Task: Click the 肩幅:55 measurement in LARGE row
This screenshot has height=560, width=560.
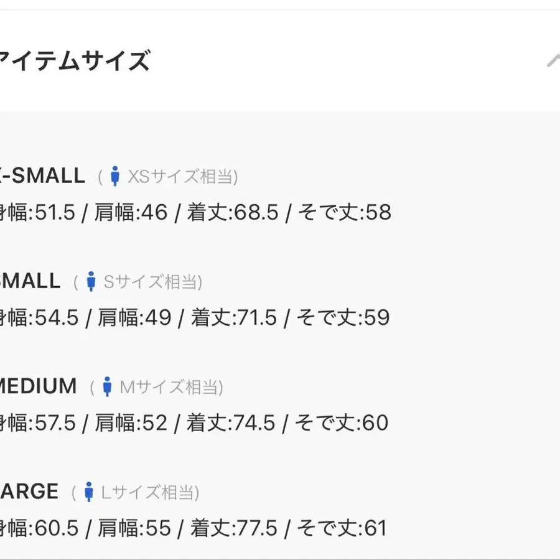Action: 133,528
